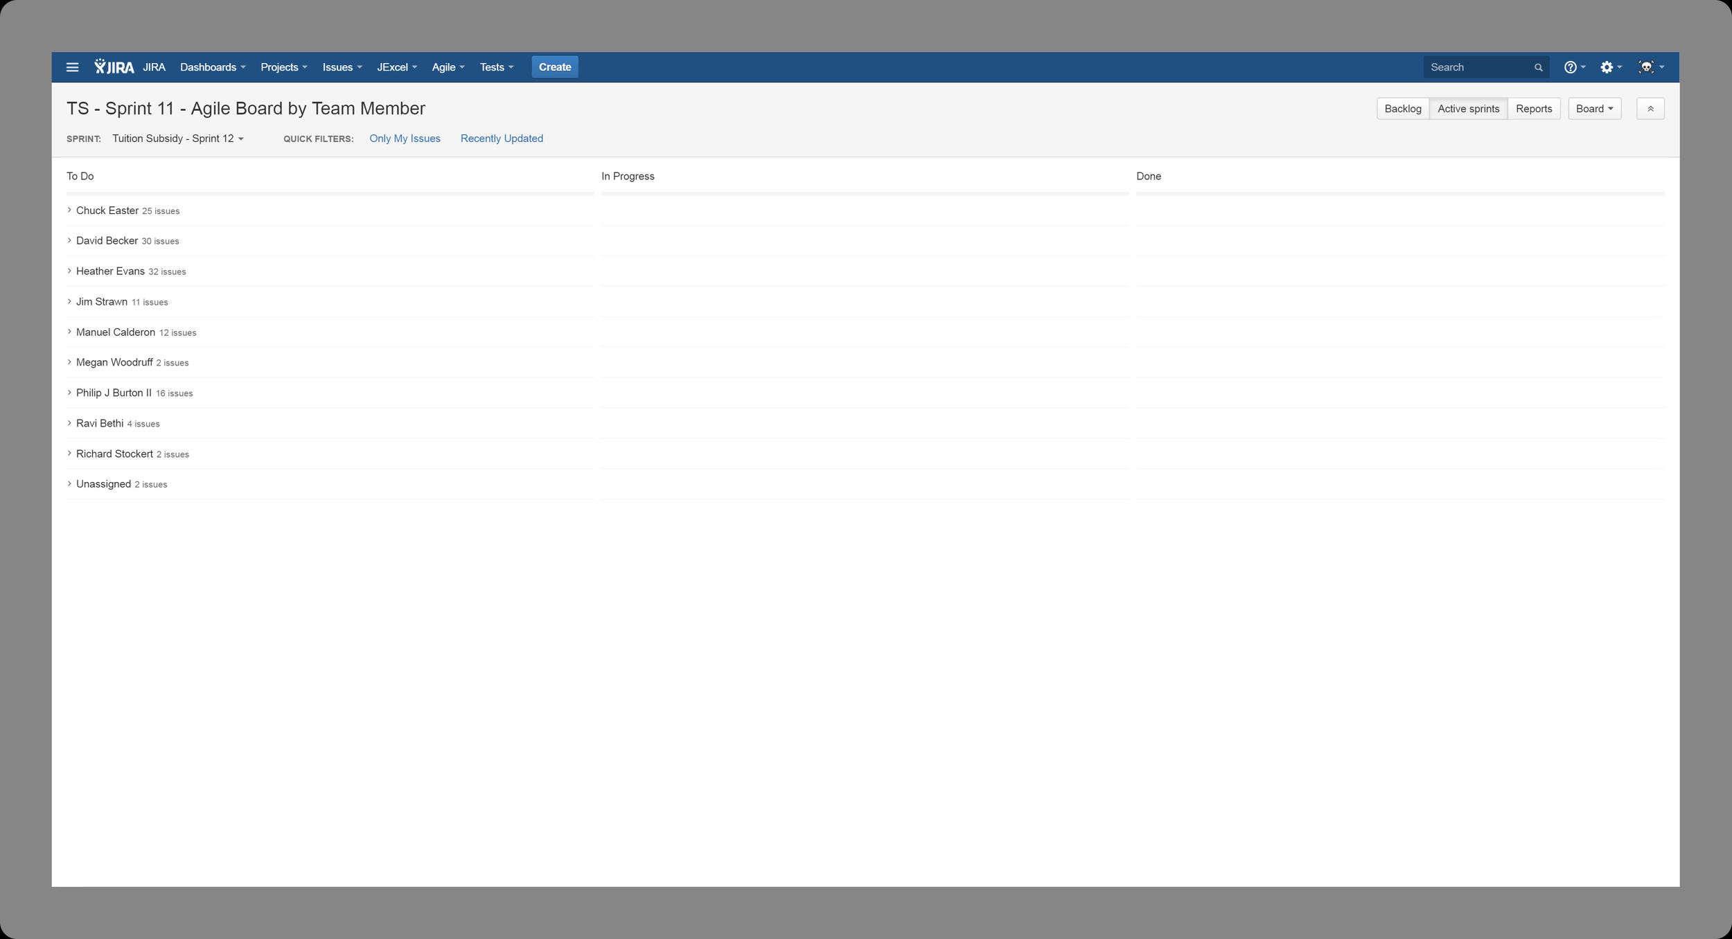Open the Reports view

point(1533,109)
